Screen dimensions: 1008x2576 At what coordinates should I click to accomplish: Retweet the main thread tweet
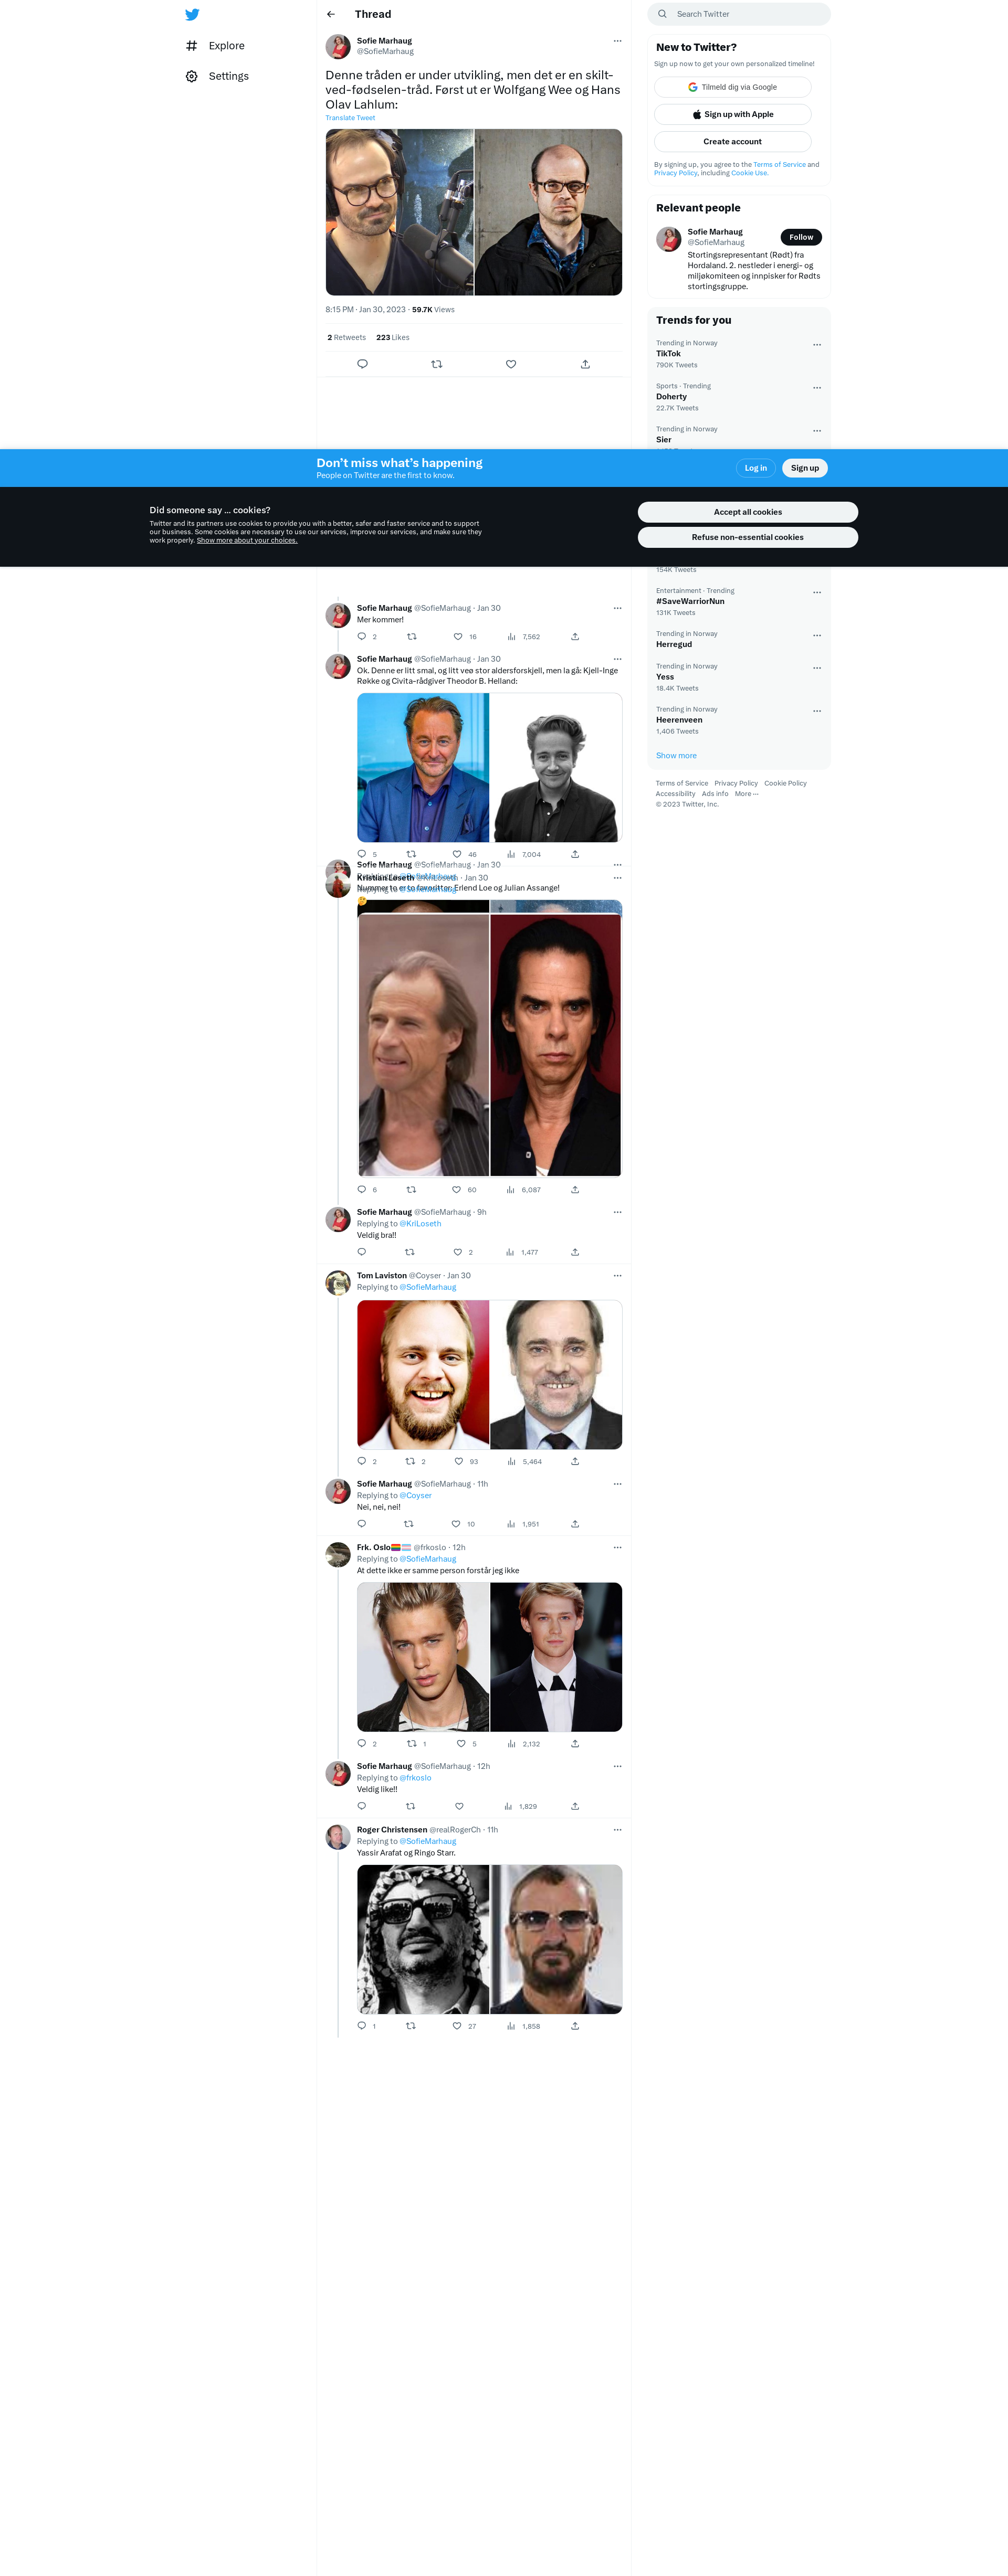(x=436, y=364)
